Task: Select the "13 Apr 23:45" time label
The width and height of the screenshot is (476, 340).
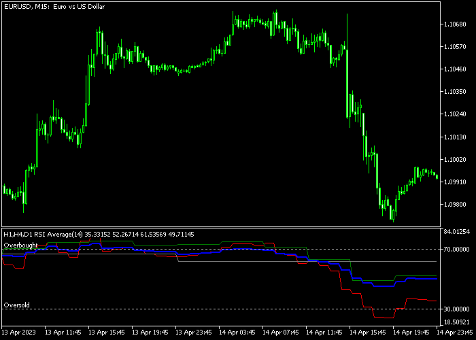Action: (x=194, y=332)
